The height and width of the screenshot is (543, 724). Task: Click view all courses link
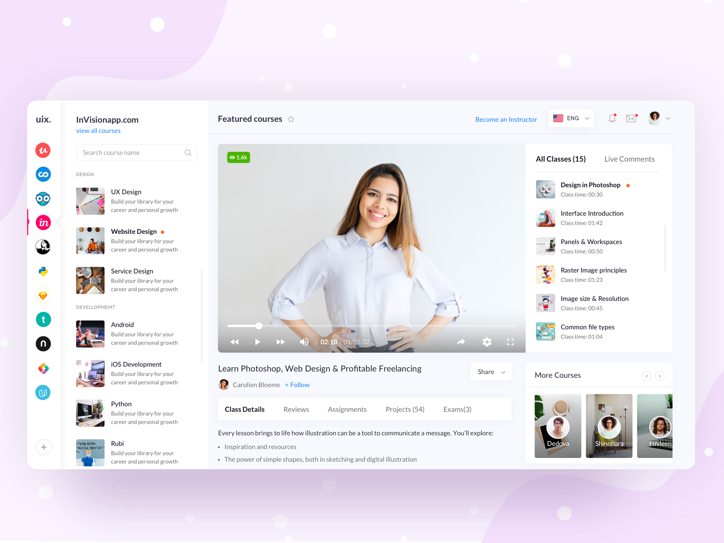[x=98, y=131]
